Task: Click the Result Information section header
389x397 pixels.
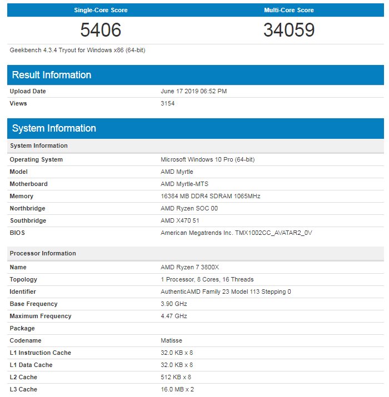Action: (196, 75)
